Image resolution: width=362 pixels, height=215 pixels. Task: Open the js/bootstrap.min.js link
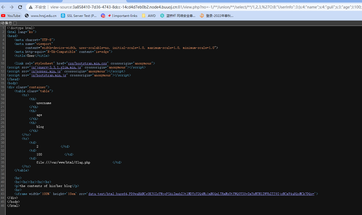[x=48, y=75]
